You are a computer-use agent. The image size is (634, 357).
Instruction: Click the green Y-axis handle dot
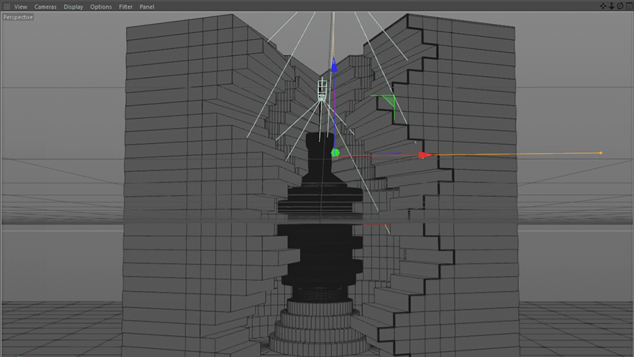click(x=335, y=153)
